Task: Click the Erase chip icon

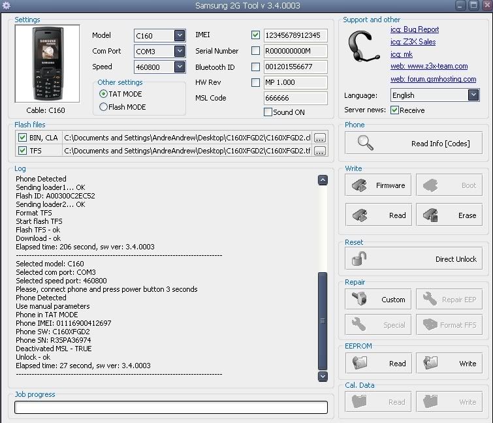Action: click(x=430, y=215)
